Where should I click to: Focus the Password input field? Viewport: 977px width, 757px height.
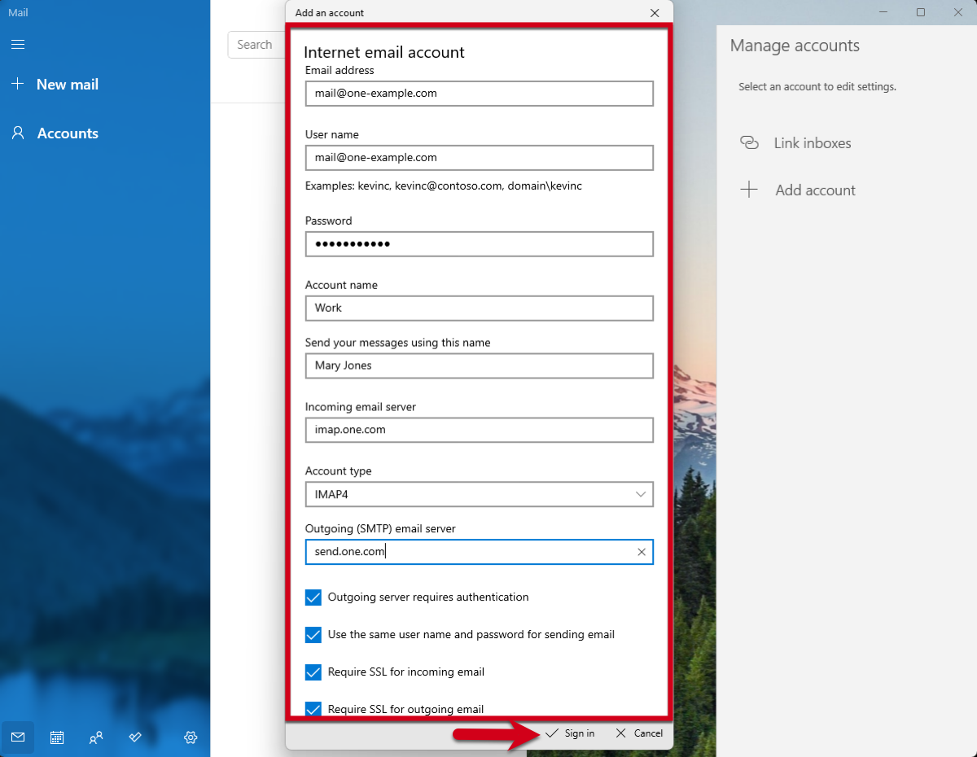(479, 244)
